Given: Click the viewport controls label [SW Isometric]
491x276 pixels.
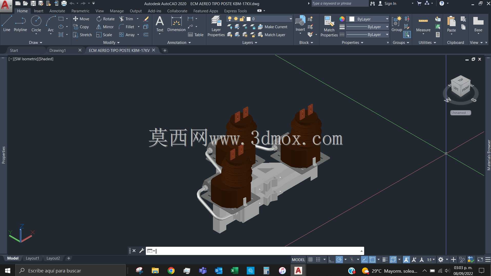Looking at the screenshot, I should point(26,59).
